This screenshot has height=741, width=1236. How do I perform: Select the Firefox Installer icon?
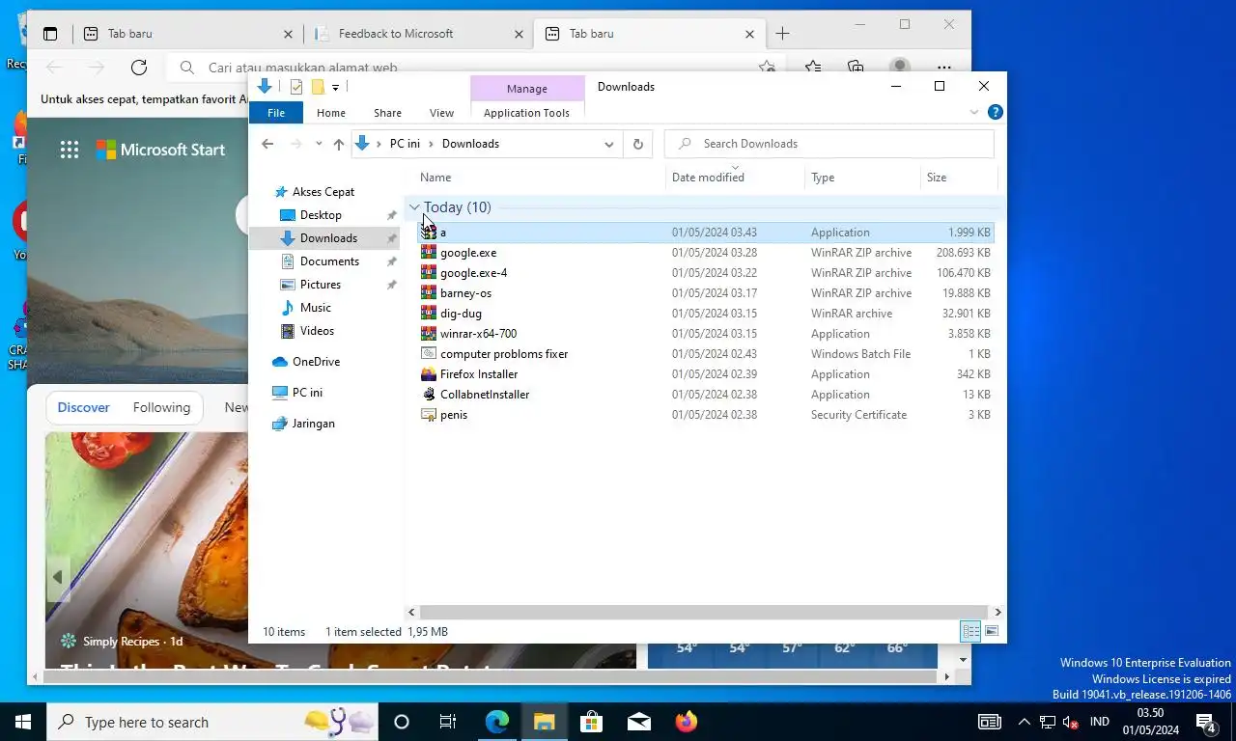[429, 374]
